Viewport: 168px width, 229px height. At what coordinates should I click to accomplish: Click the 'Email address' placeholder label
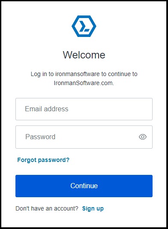[47, 109]
